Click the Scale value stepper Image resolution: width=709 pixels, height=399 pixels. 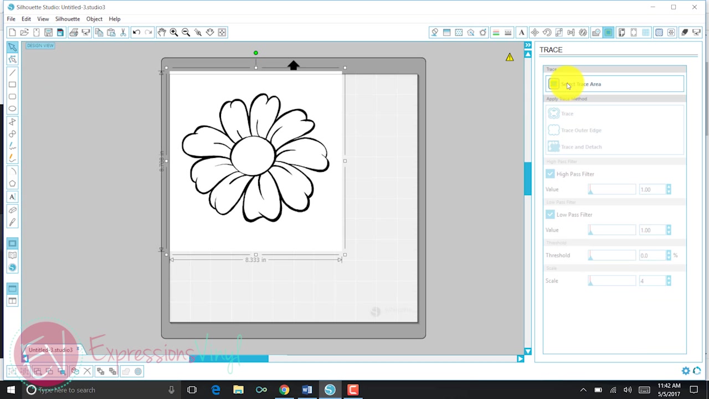(669, 281)
